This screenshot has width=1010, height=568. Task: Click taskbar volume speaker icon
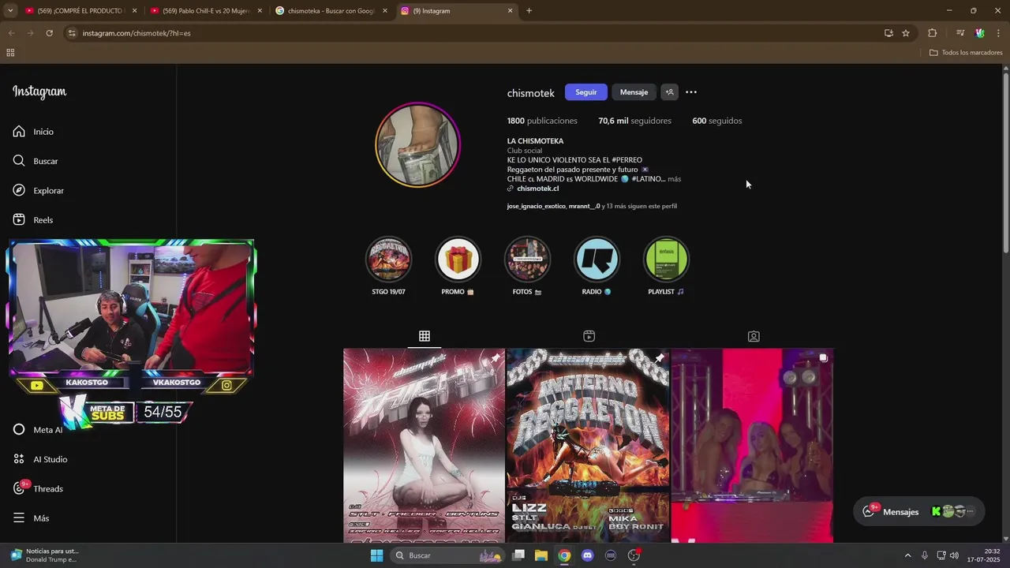pos(954,555)
